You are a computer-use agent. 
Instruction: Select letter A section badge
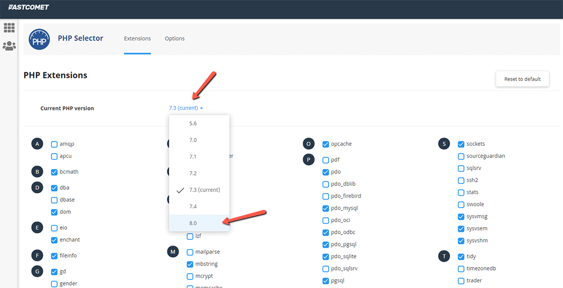37,144
